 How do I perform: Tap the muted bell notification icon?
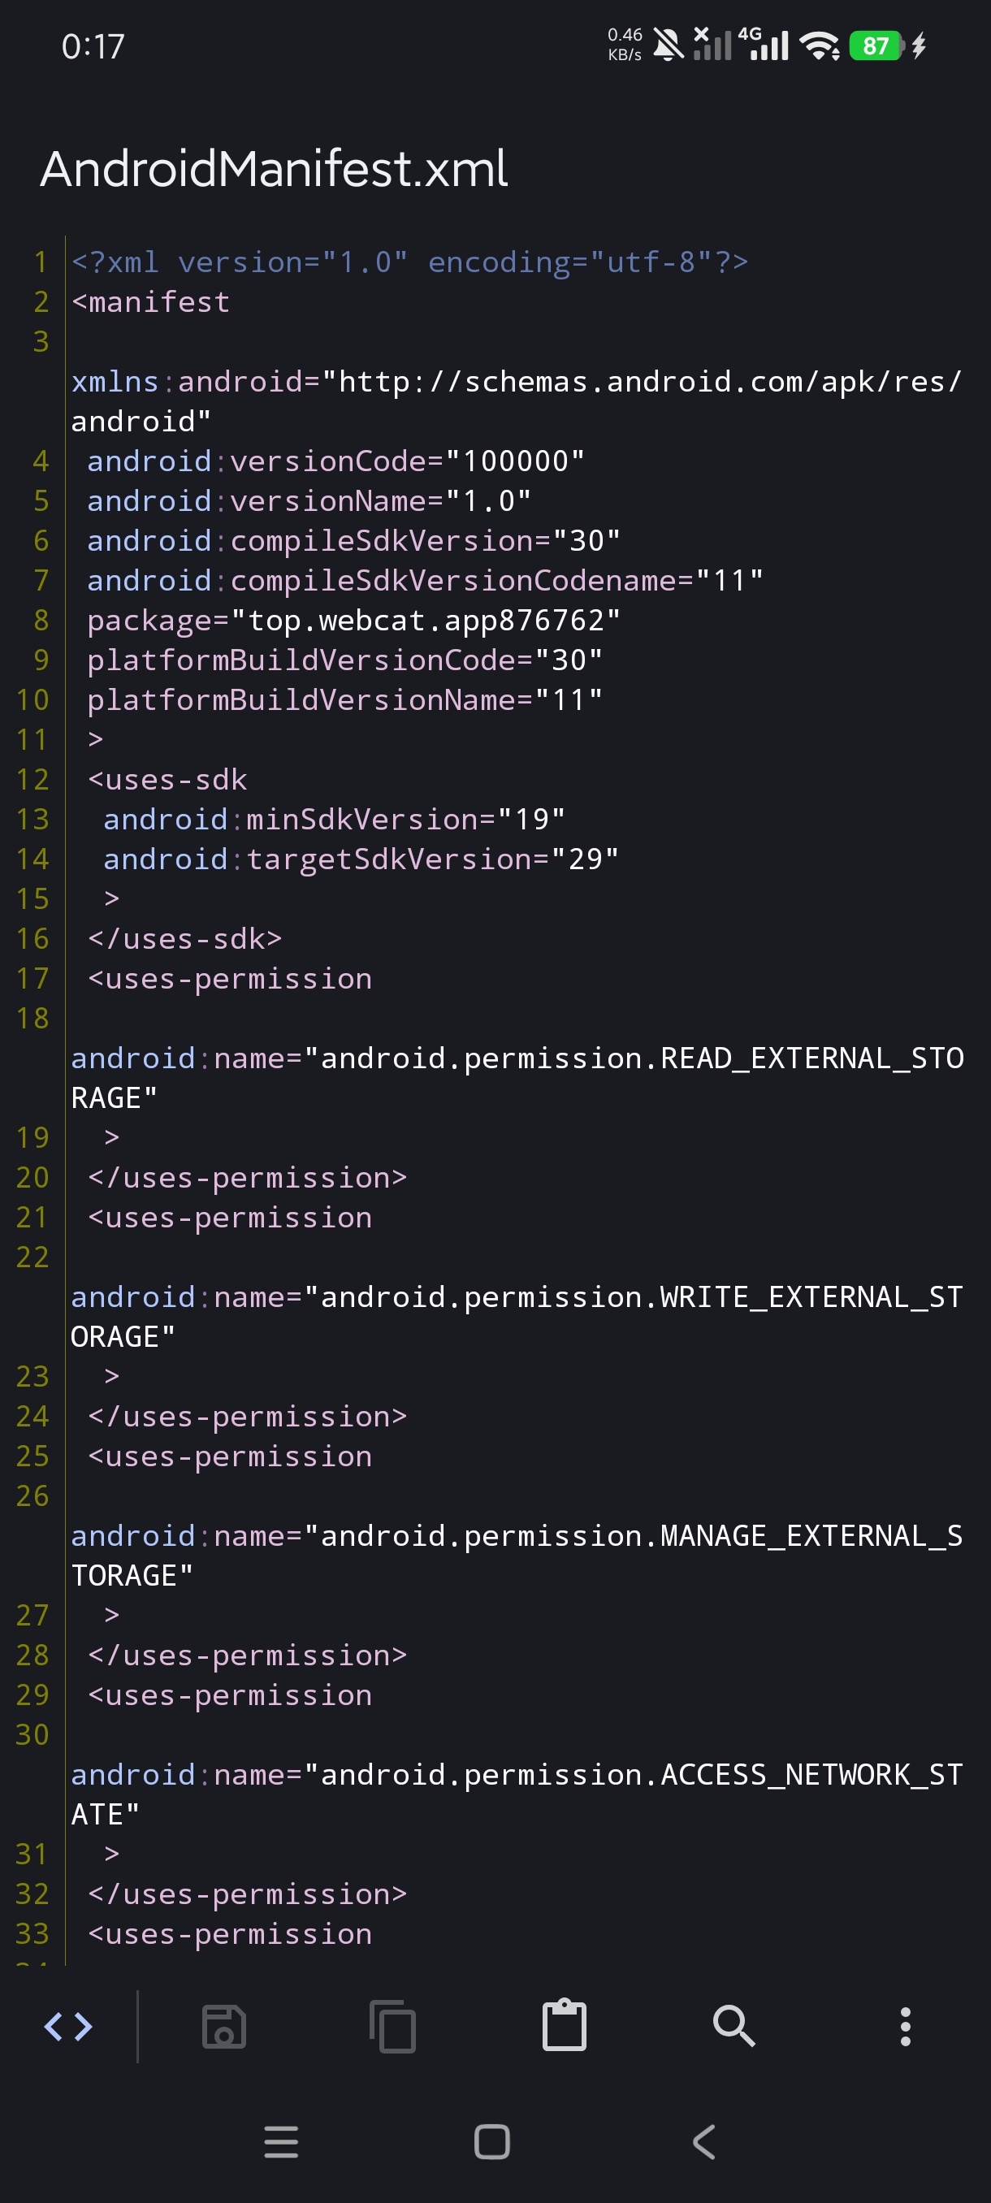click(x=669, y=45)
